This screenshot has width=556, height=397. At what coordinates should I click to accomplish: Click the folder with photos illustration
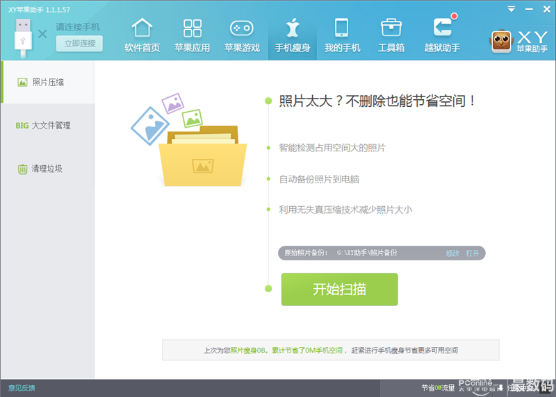click(x=189, y=140)
